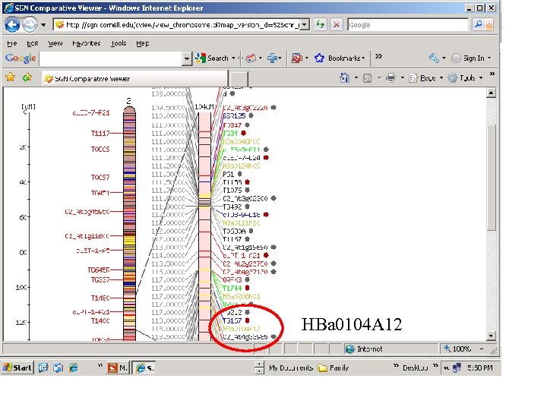Click the magnifier search icon
Image resolution: width=547 pixels, height=410 pixels.
click(x=479, y=24)
